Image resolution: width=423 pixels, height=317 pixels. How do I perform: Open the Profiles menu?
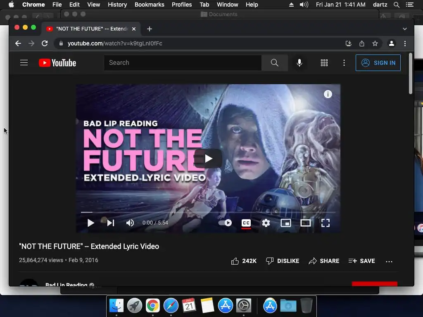tap(182, 5)
